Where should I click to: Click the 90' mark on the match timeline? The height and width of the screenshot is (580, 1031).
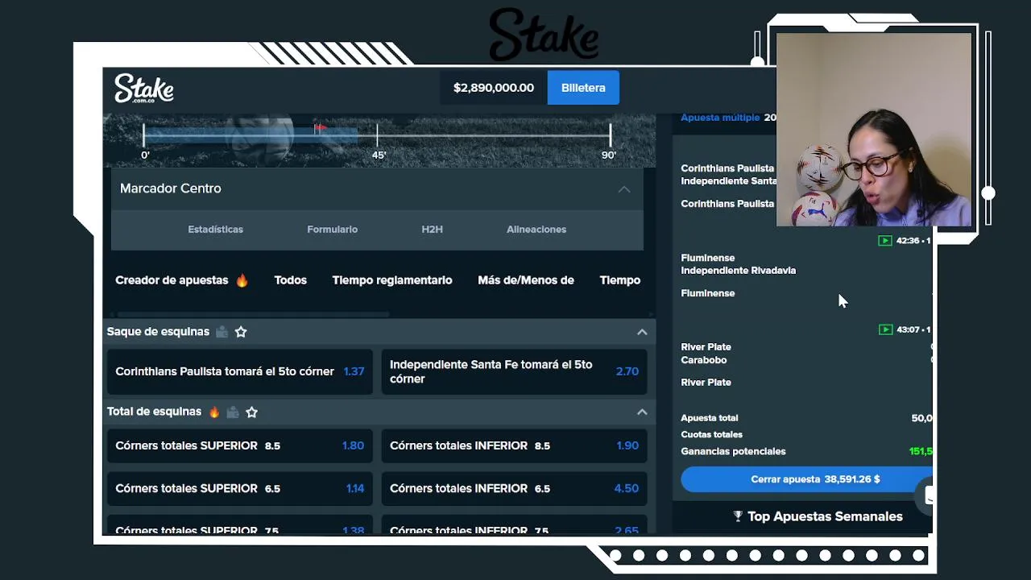point(609,155)
